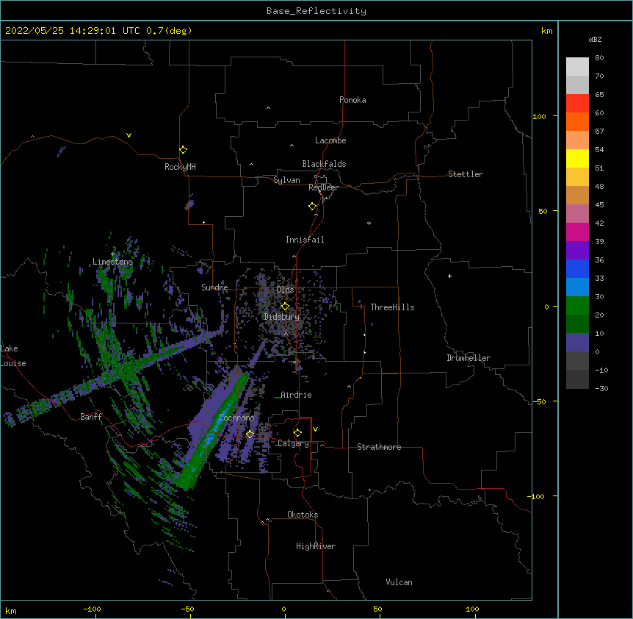
Task: Click the yellow V marker northwest of RockyMH
Action: tap(129, 135)
